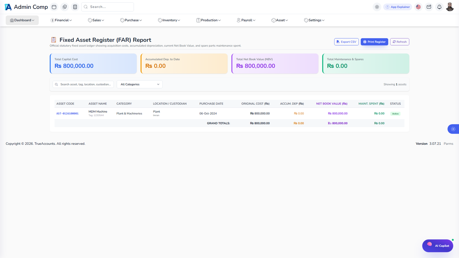
Task: Open the user profile avatar
Action: coord(450,7)
